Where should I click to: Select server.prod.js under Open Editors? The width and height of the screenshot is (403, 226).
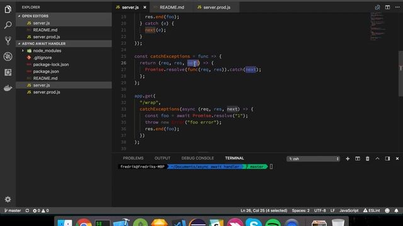pyautogui.click(x=64, y=37)
